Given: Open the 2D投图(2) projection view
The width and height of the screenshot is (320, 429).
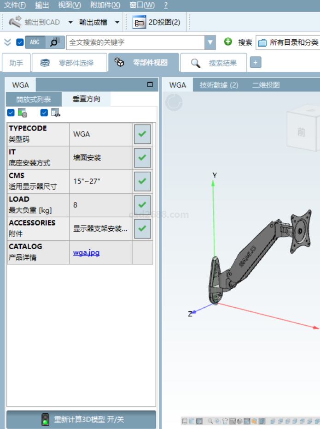Looking at the screenshot, I should (157, 22).
